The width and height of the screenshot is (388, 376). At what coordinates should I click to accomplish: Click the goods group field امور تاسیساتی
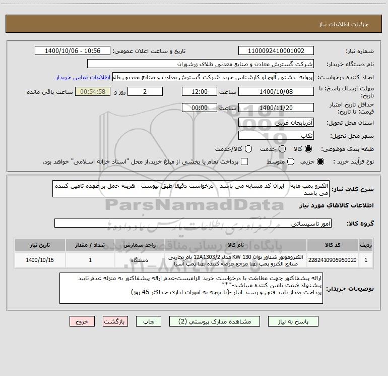[193, 223]
